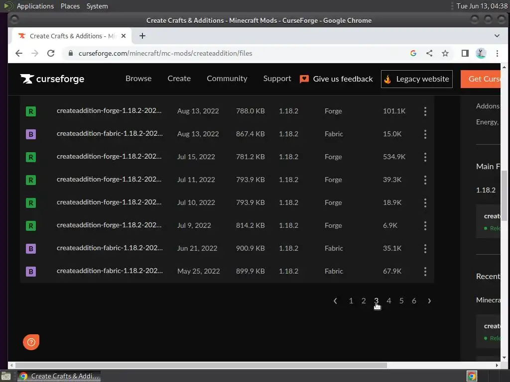Go to previous page of files

[x=335, y=301]
